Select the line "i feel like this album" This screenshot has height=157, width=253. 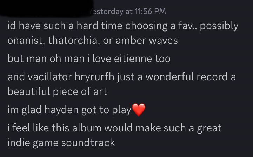(114, 128)
